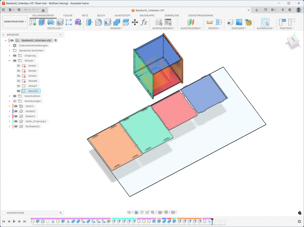
Task: Open the DIENSTPROGRAMME tab
Action: (x=200, y=15)
